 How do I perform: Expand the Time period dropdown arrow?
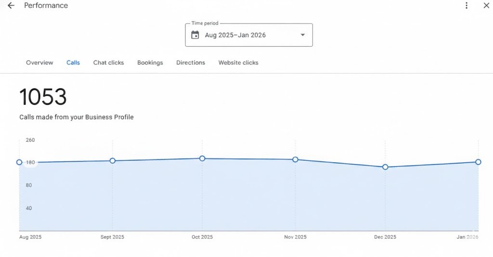302,35
